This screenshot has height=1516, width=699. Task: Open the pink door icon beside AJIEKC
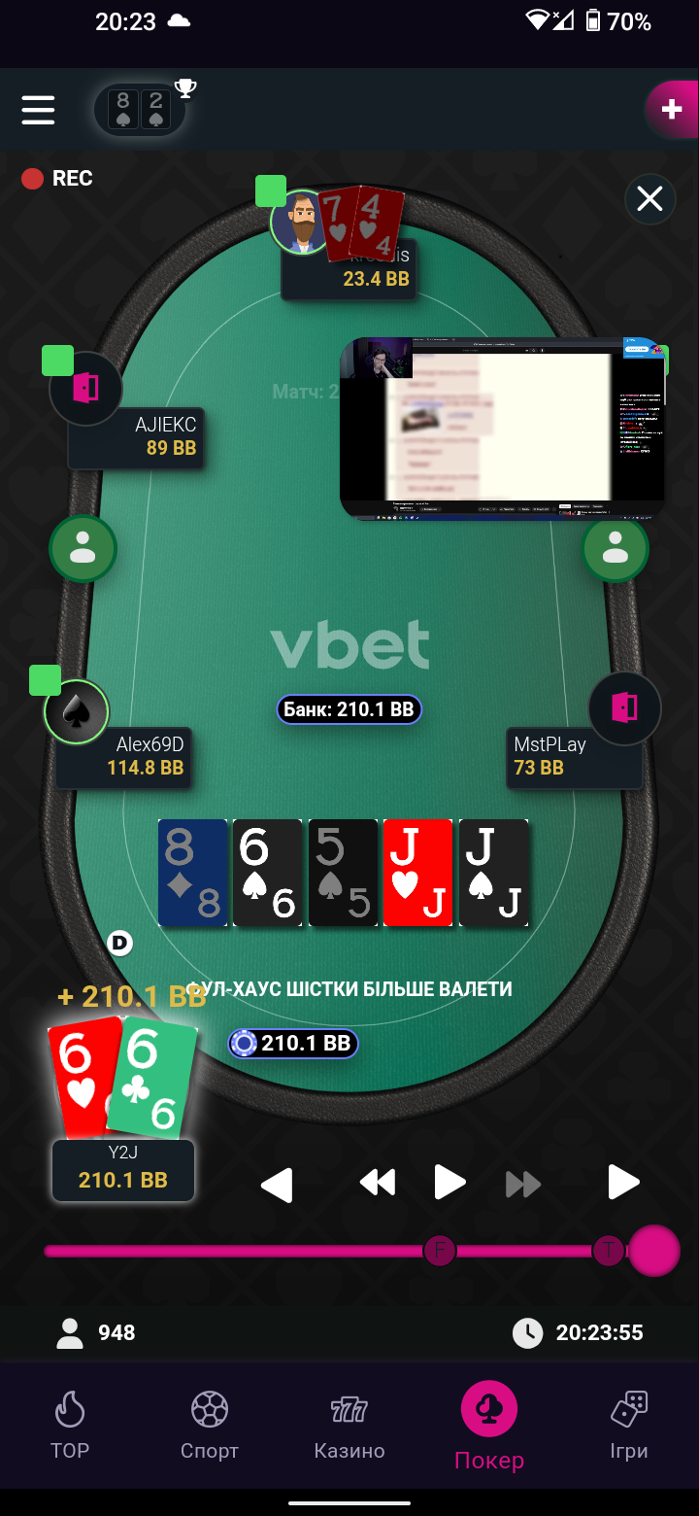(85, 389)
